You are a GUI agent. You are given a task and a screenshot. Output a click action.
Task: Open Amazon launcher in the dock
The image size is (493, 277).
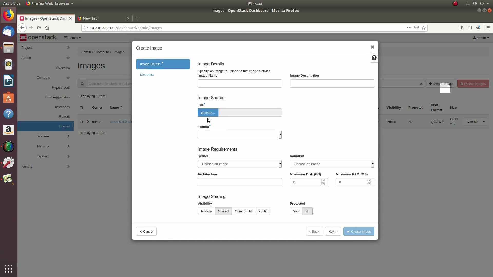click(x=8, y=130)
